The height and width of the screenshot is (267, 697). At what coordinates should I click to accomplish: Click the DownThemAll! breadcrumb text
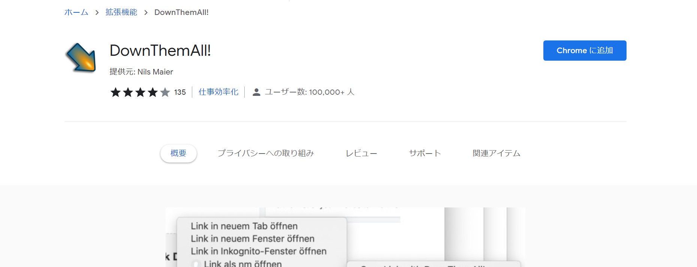click(181, 12)
